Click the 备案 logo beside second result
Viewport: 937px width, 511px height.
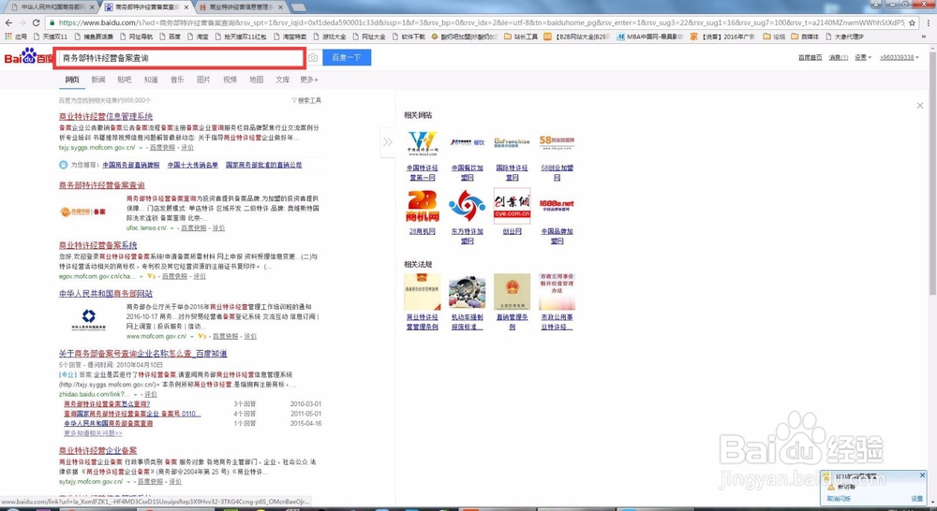pyautogui.click(x=83, y=212)
